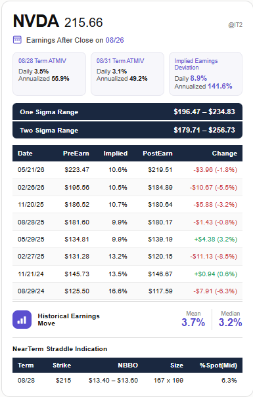Screen dimensions: 253x397
Task: Click the Implied column header
Action: (116, 154)
